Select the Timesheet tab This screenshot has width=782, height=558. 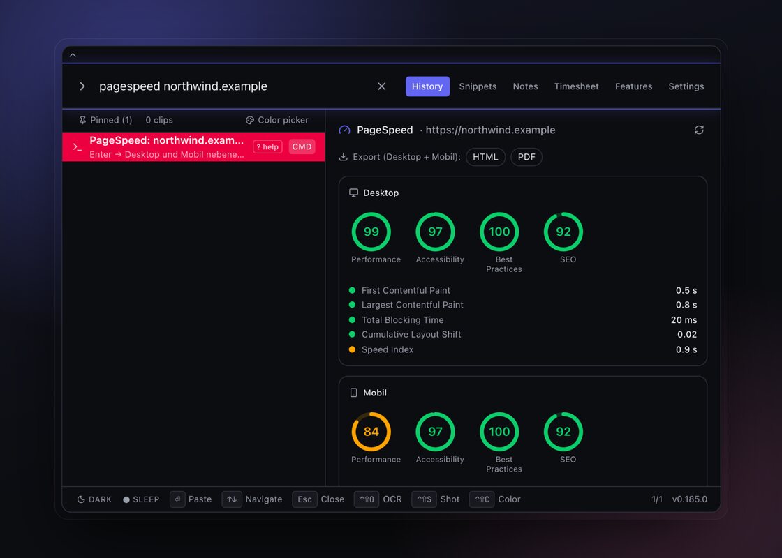click(577, 86)
